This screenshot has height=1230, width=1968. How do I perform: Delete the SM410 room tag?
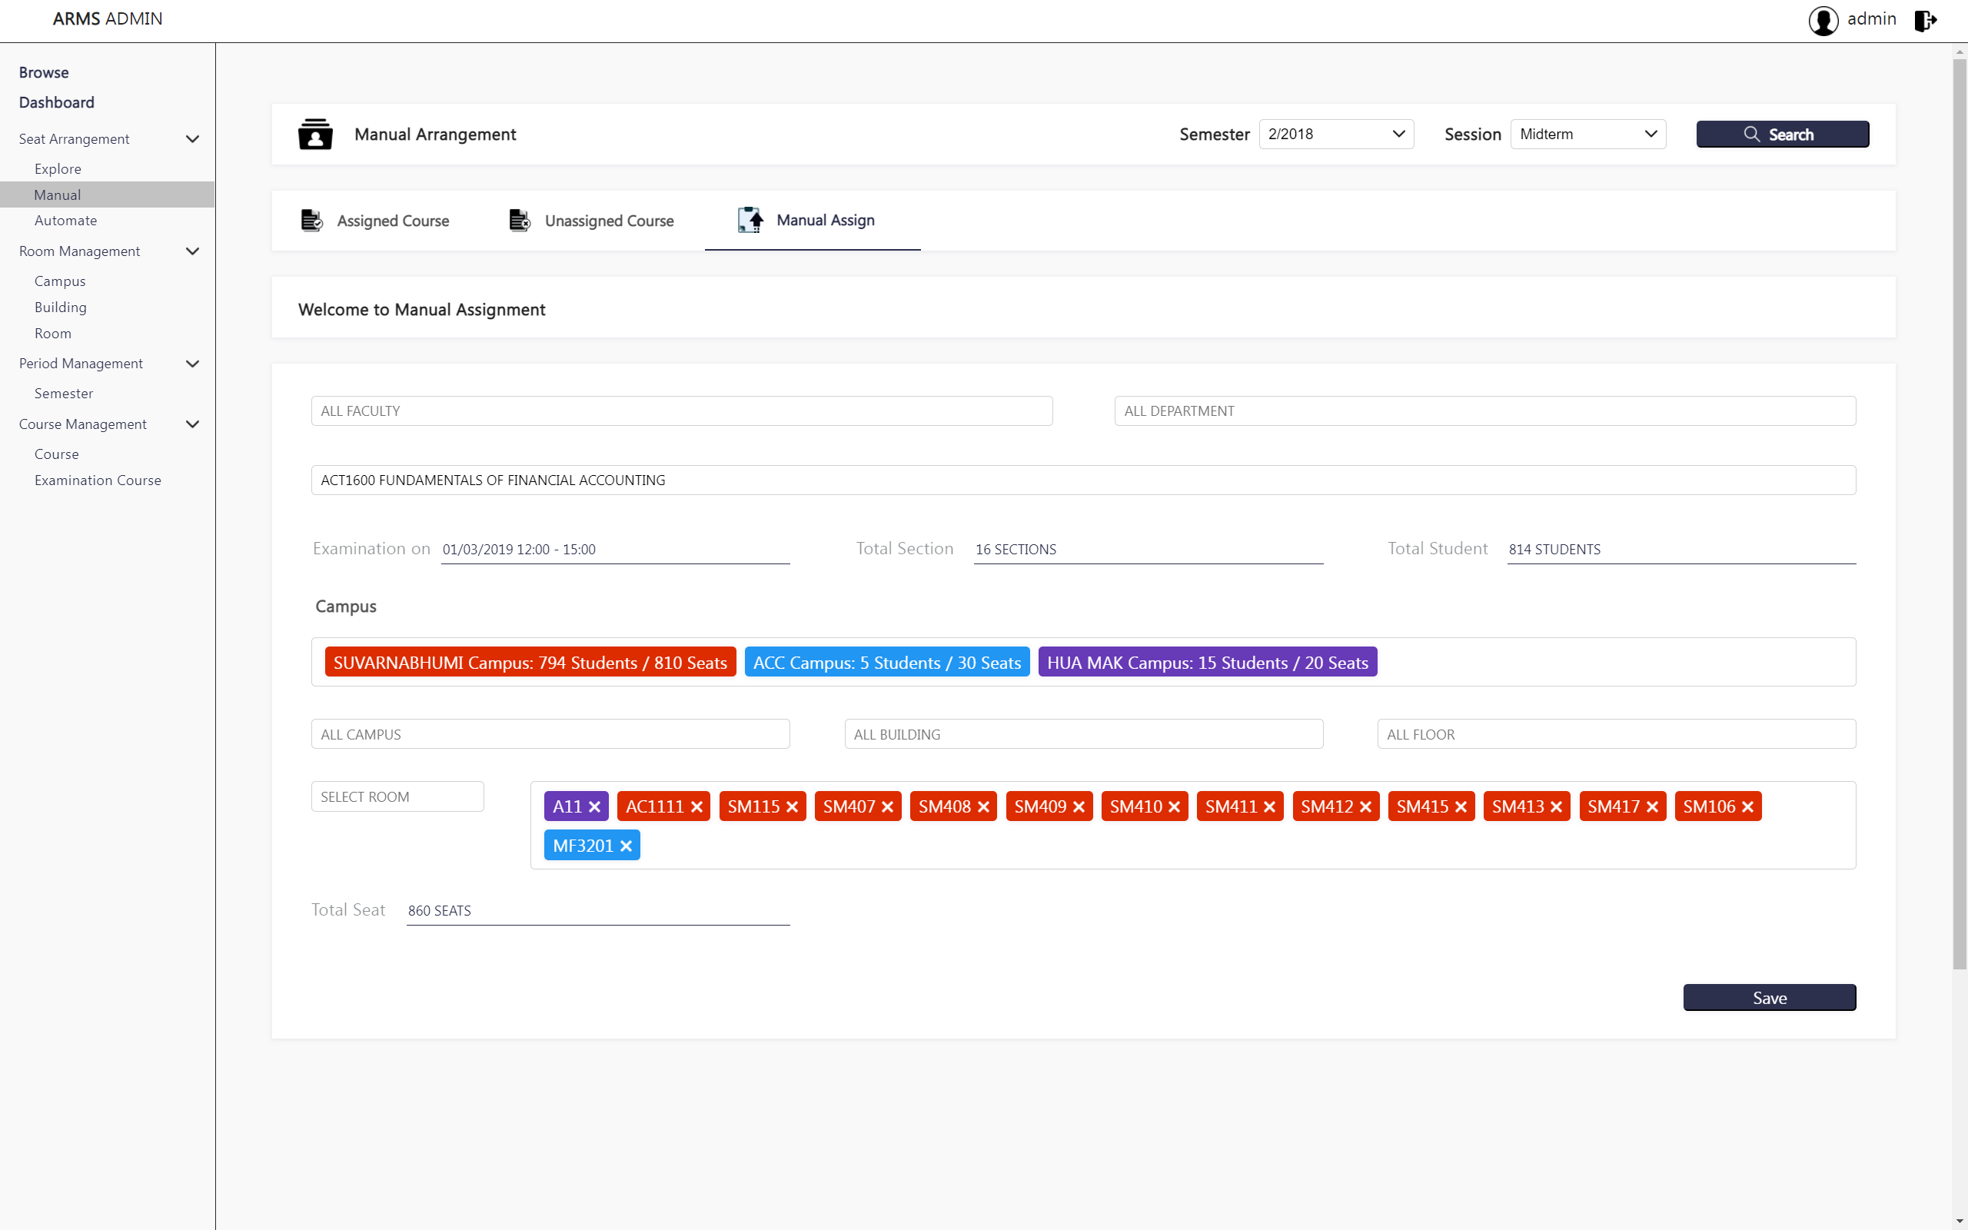[1175, 806]
